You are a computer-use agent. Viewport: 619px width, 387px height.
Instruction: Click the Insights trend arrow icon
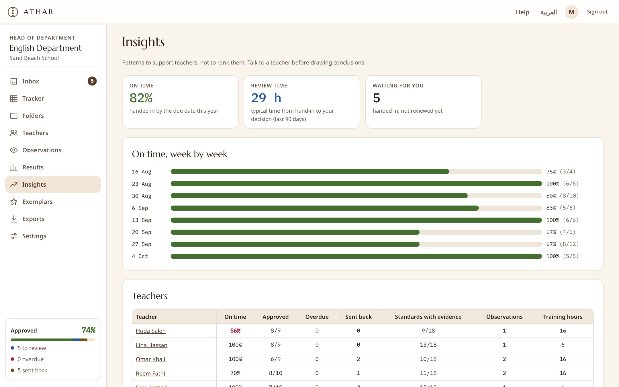click(x=14, y=185)
